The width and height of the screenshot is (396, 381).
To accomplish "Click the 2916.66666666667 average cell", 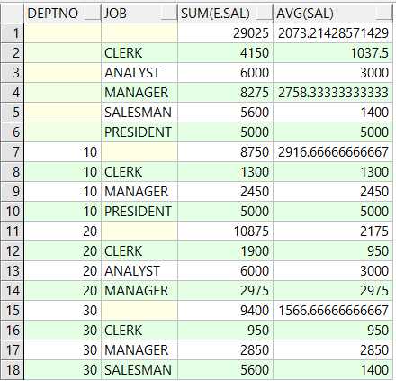I will point(333,152).
